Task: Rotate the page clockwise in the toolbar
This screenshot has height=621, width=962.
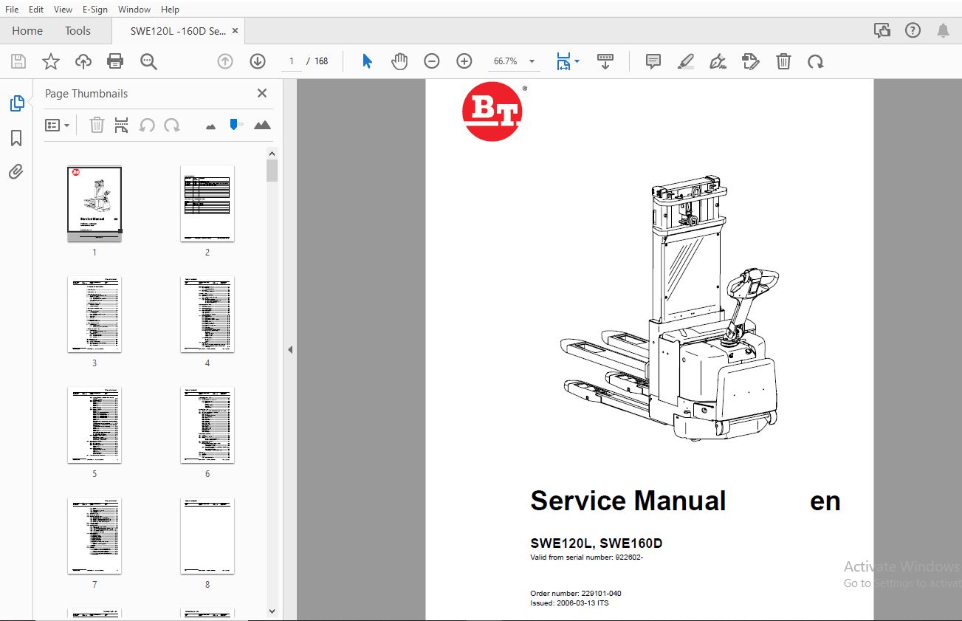Action: 815,61
